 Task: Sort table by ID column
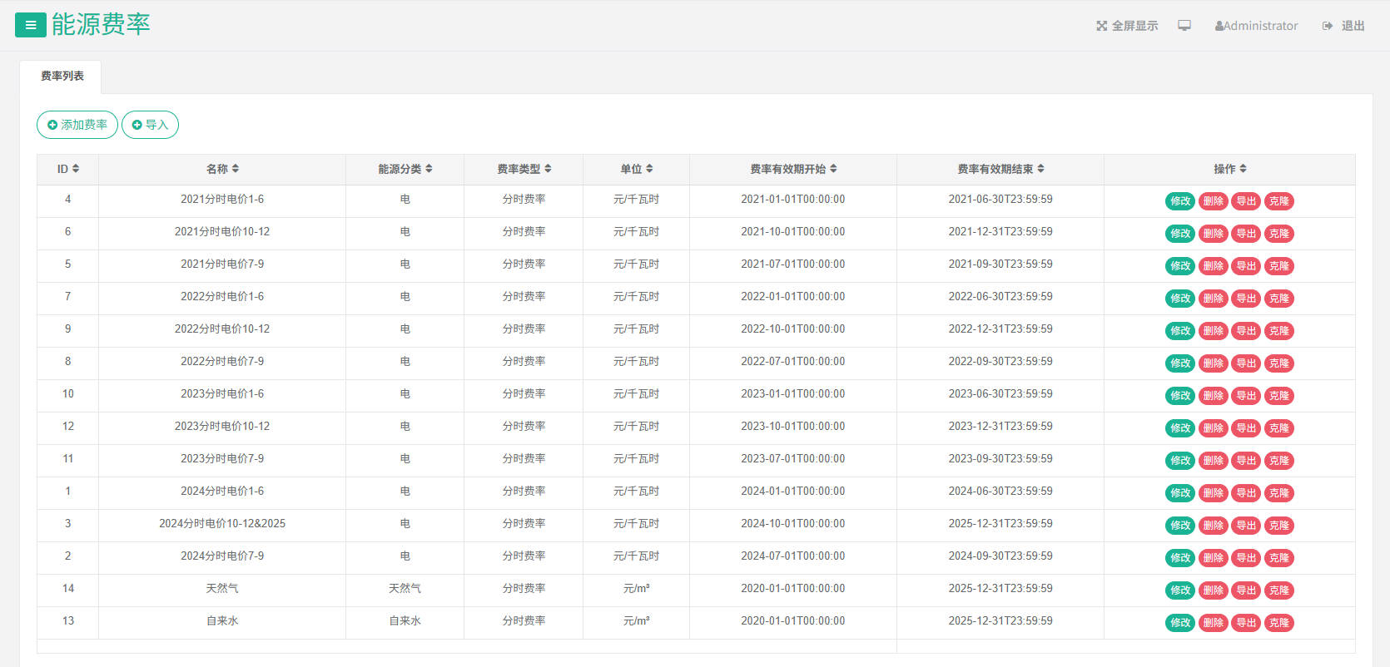pyautogui.click(x=68, y=169)
